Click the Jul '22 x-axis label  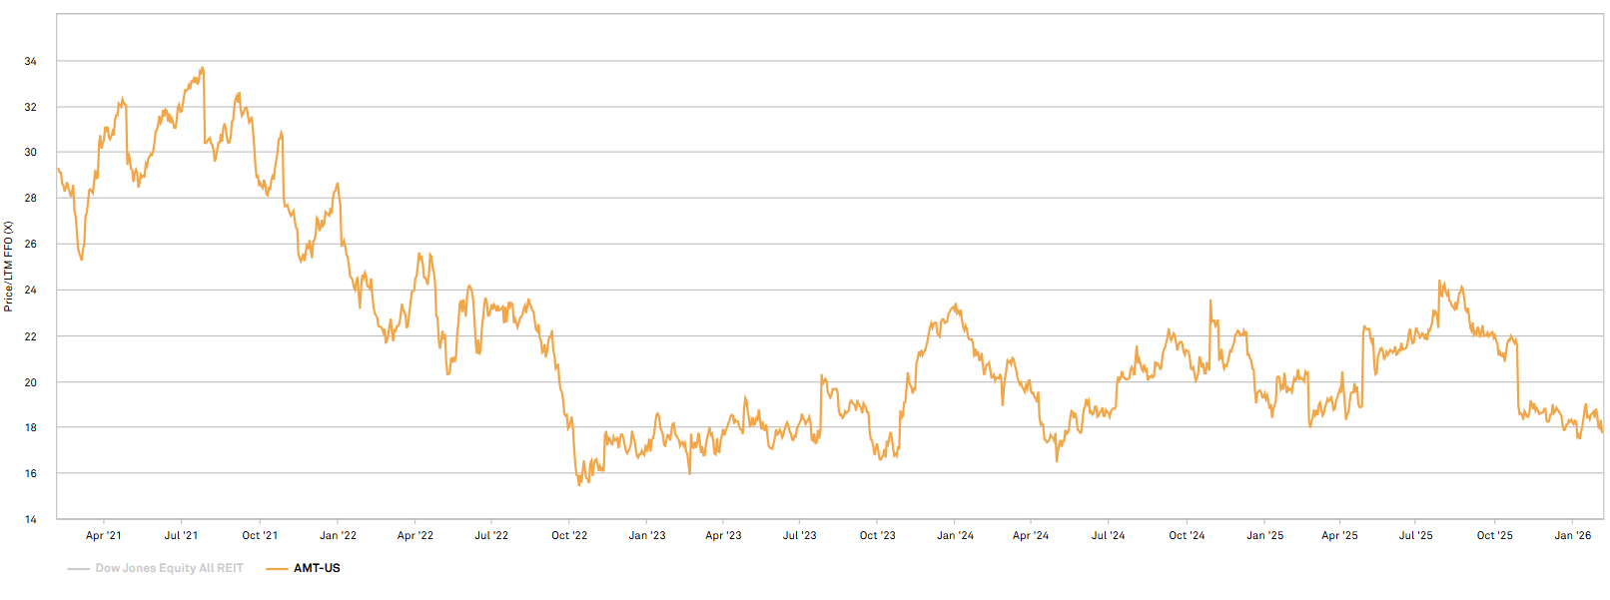tap(491, 536)
